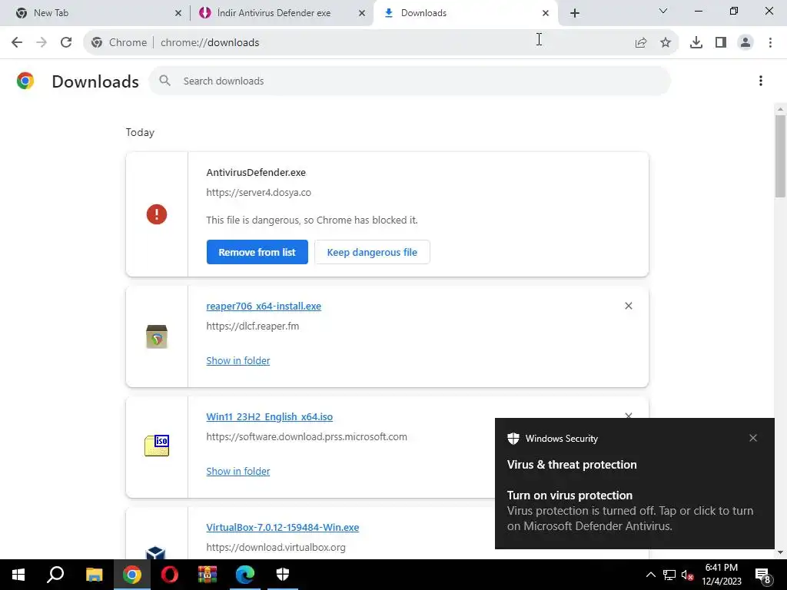
Task: Click the Chrome taskbar icon
Action: coord(132,575)
